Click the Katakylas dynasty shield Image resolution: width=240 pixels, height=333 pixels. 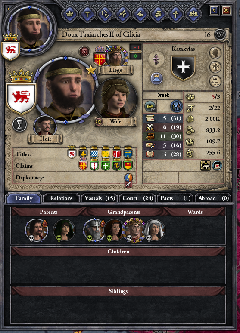183,68
